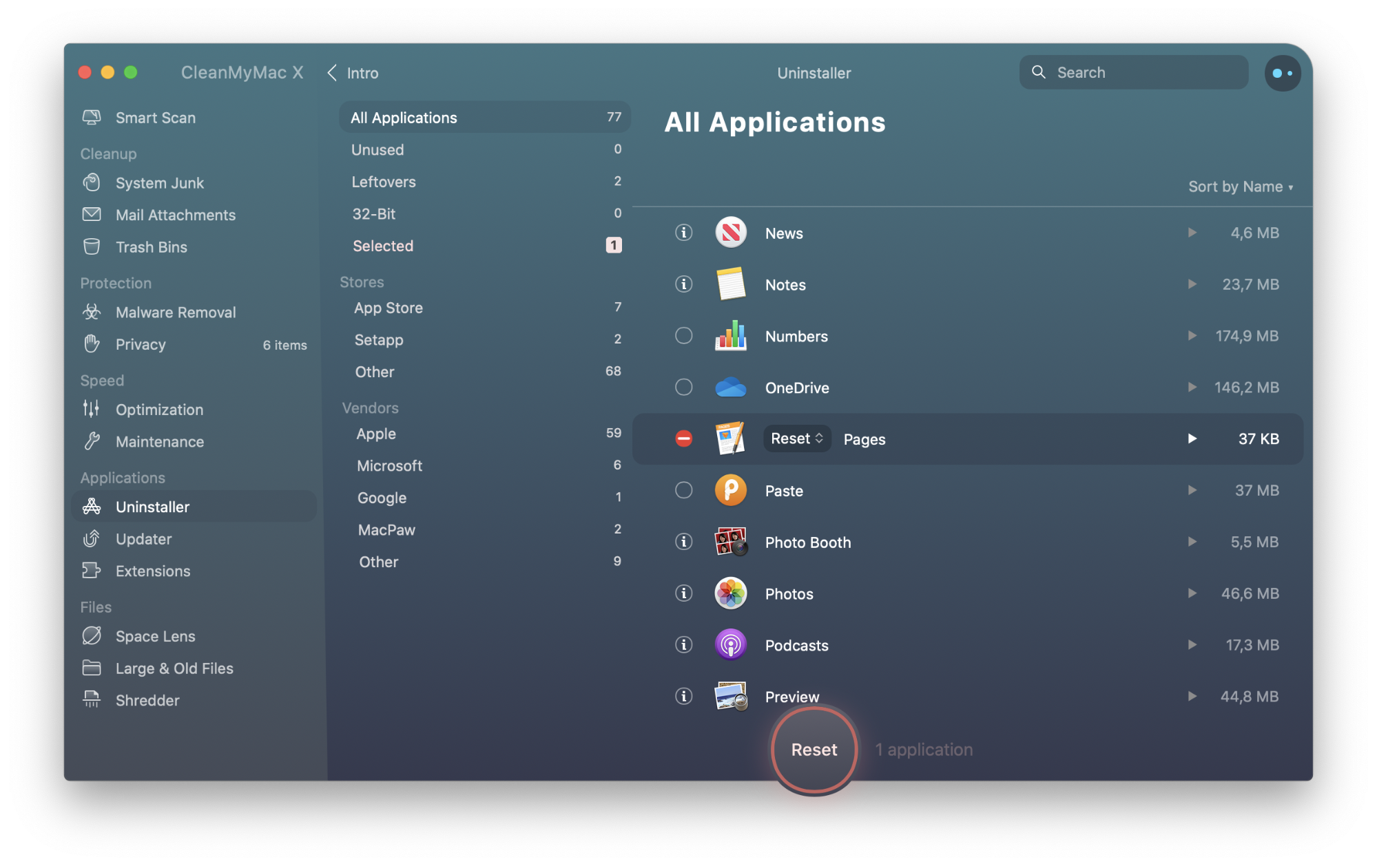Viewport: 1377px width, 866px height.
Task: Open Malware Removal biohazard icon
Action: 92,312
